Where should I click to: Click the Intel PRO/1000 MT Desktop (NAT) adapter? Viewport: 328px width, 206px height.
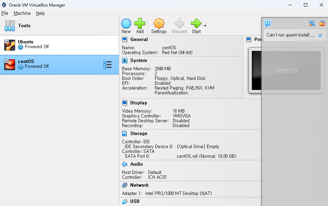[x=178, y=194]
